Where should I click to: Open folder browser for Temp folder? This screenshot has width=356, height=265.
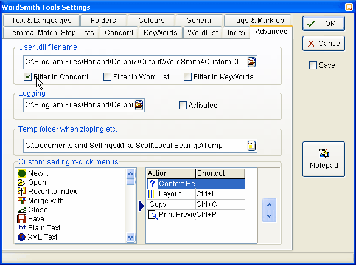[x=251, y=146]
